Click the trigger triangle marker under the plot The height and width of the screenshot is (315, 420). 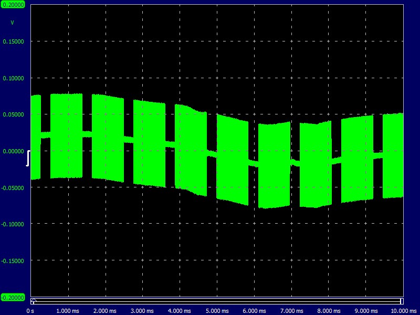(34, 300)
